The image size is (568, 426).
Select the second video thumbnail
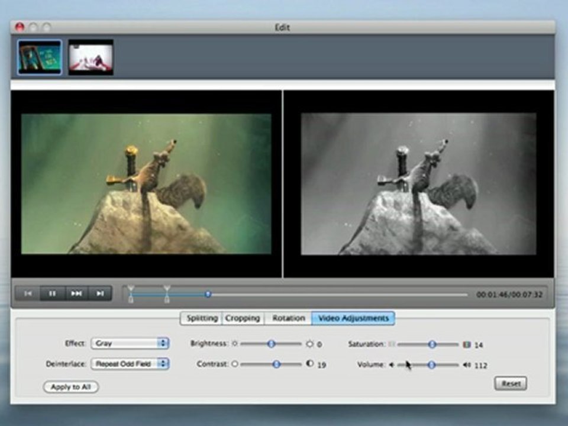point(91,57)
